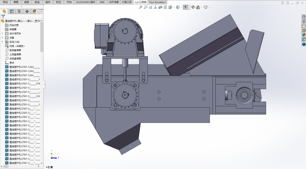
Task: Expand the 实体(148) solid bodies folder
Action: click(x=2, y=42)
